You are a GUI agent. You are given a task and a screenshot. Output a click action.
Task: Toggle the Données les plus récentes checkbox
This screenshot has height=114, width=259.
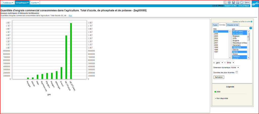(236, 72)
